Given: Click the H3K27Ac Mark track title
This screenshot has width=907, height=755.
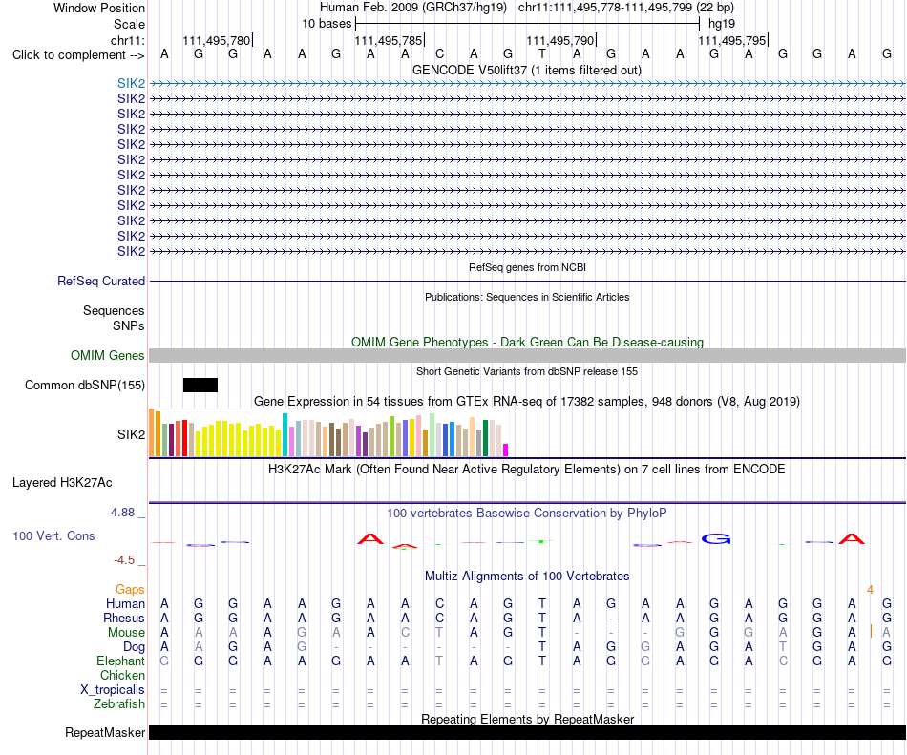Looking at the screenshot, I should (x=527, y=469).
